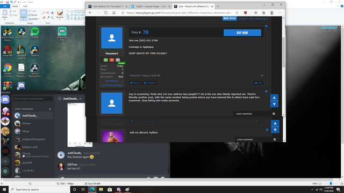Screen dimensions: 344x193
Task: Click the Brushes tool icon
Action: [60, 13]
